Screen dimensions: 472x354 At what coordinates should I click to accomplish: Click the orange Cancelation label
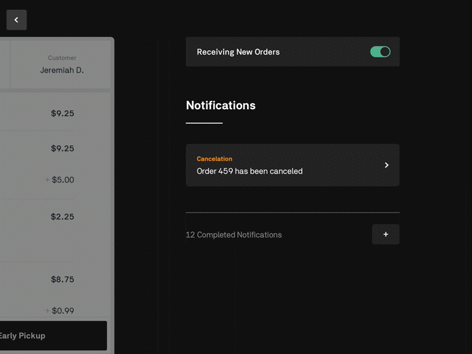point(214,159)
